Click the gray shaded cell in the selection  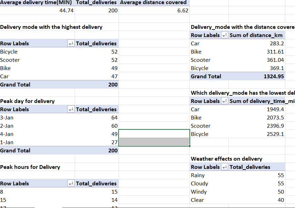[154, 142]
